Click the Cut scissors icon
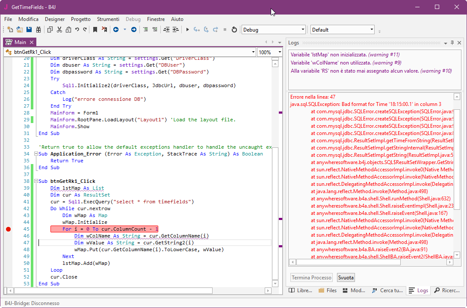Viewport: 467px width, 308px height. click(59, 29)
